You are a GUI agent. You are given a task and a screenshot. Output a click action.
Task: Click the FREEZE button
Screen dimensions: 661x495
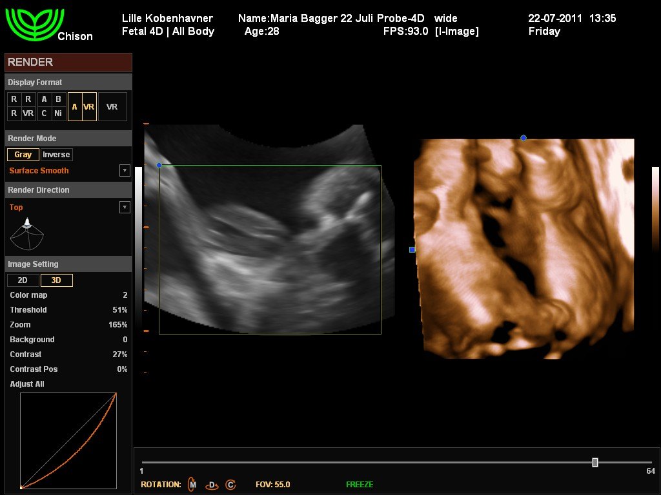tap(360, 485)
